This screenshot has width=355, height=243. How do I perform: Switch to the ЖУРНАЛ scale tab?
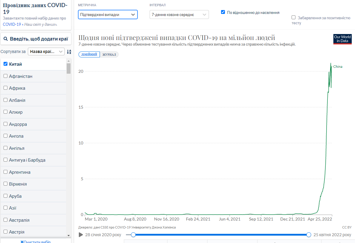pos(109,54)
